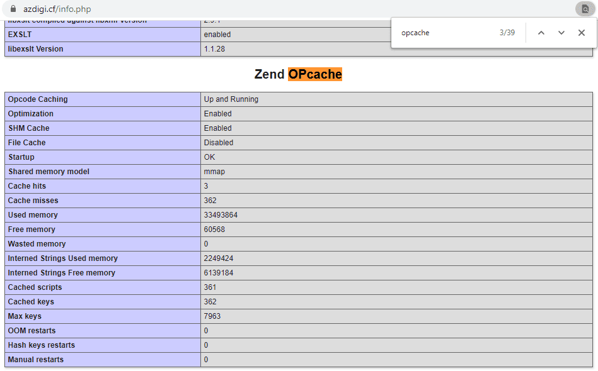Screen dimensions: 598x371
Task: Click the find-in-page icon in address bar
Action: pyautogui.click(x=584, y=9)
